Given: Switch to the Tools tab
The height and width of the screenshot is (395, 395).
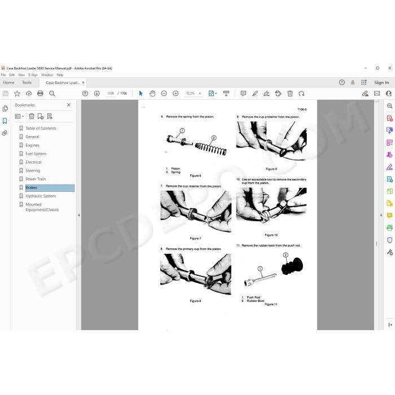Looking at the screenshot, I should coord(27,82).
